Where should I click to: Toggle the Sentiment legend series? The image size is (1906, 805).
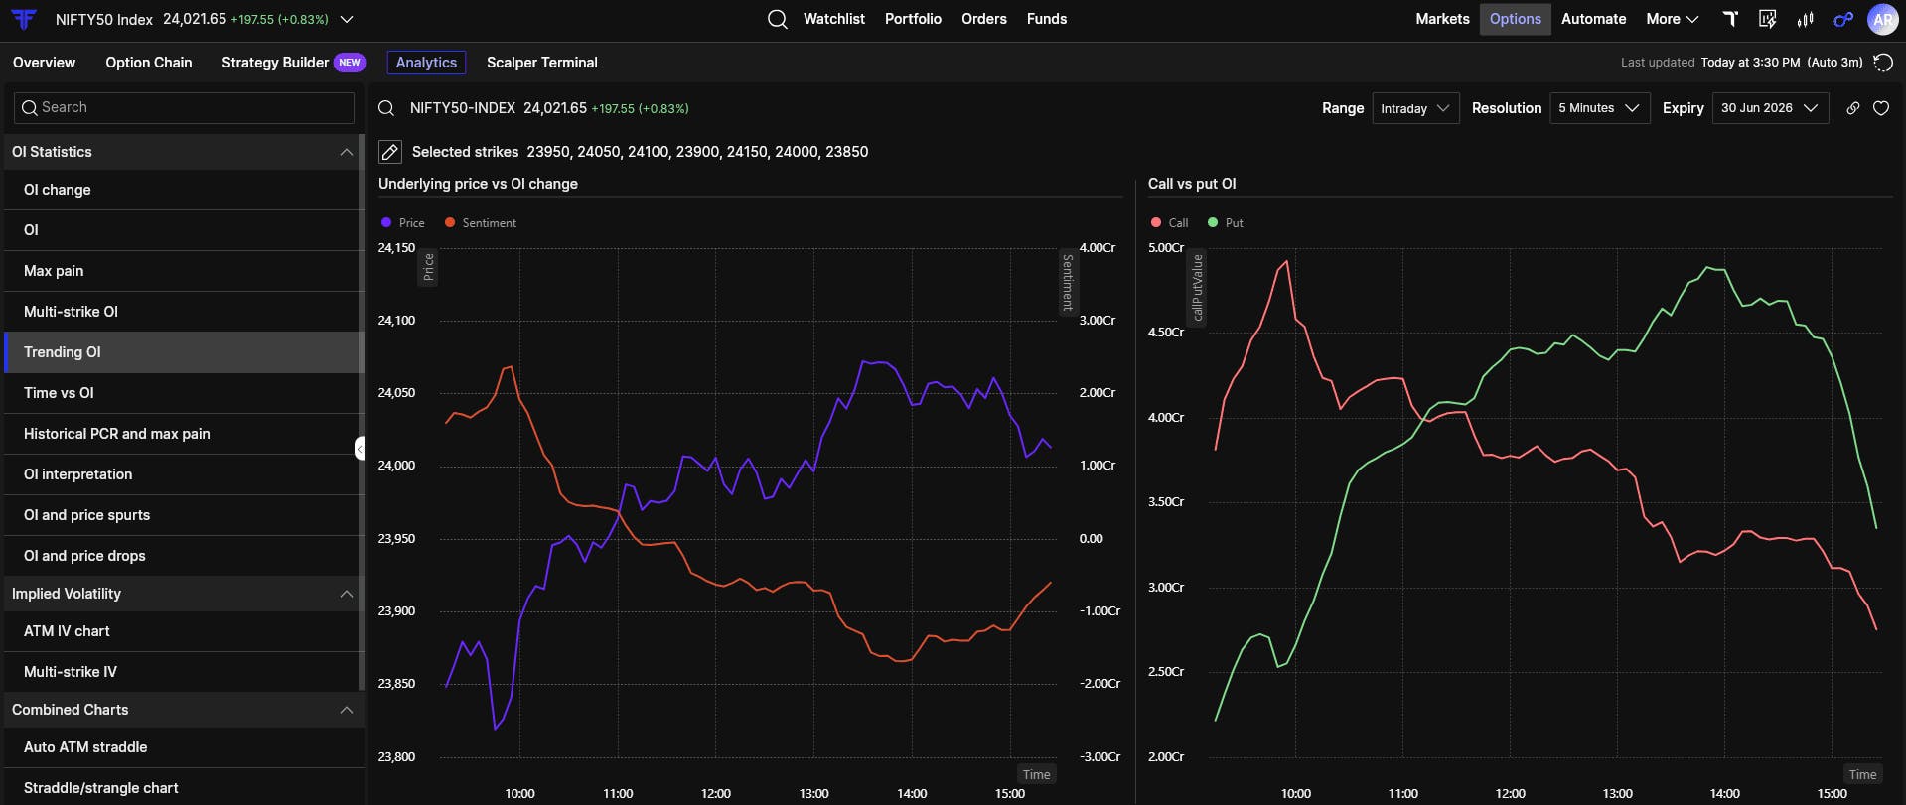coord(481,223)
